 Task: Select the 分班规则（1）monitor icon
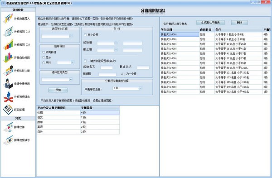coord(8,32)
